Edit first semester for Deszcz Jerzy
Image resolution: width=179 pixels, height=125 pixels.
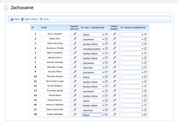coord(75,38)
